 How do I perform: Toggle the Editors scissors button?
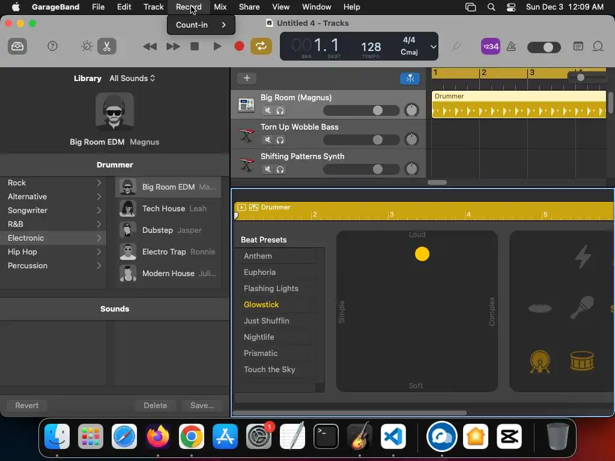[107, 46]
